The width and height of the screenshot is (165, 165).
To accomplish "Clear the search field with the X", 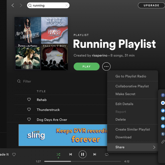I will click(67, 5).
